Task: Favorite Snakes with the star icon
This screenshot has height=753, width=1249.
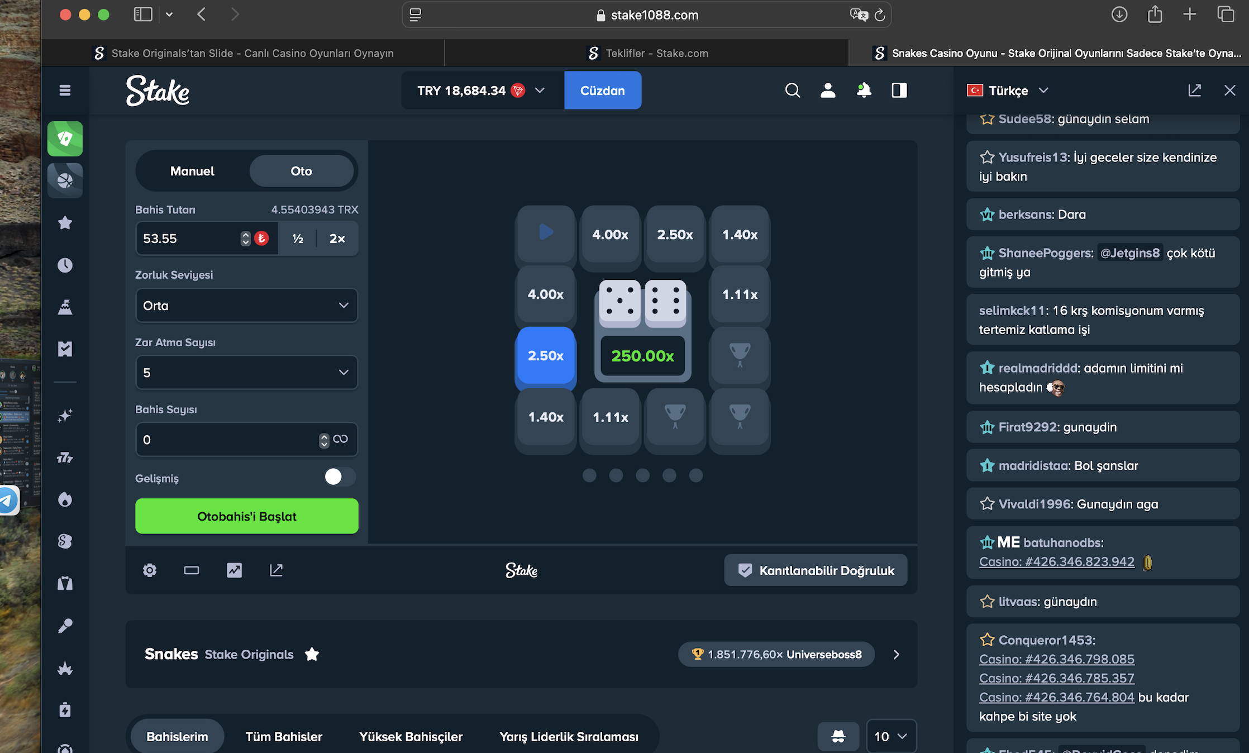Action: (312, 654)
